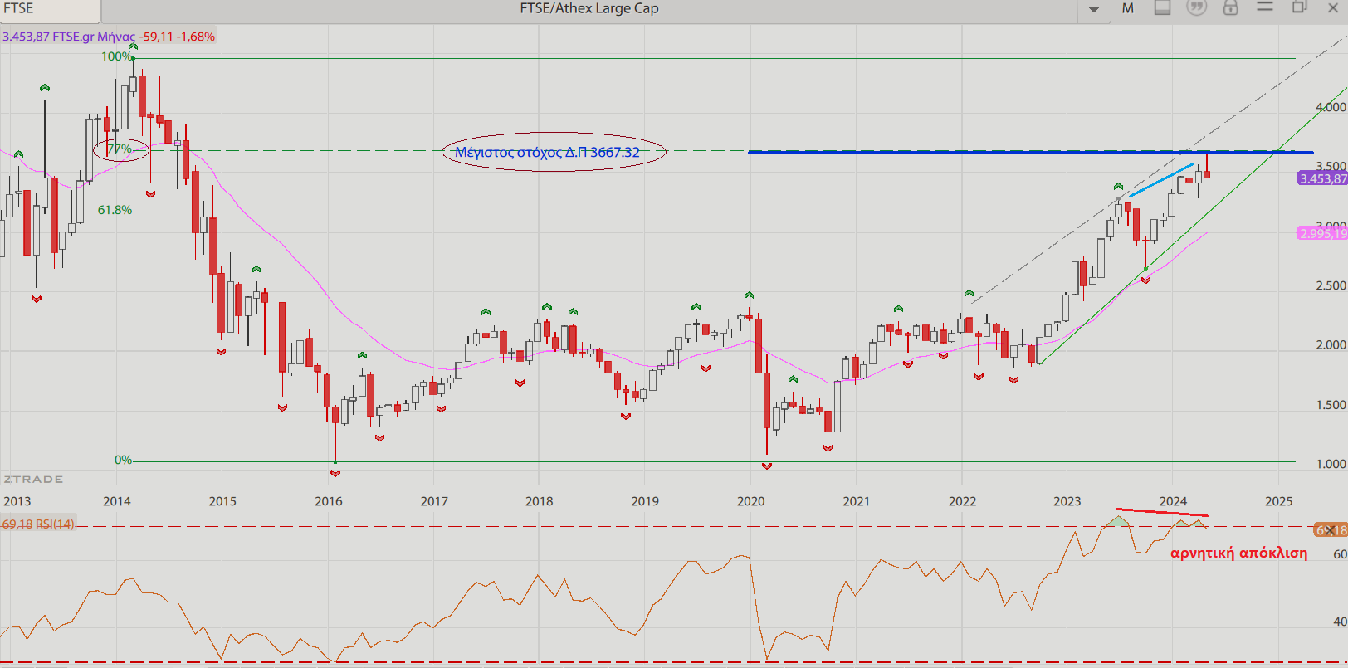
Task: Close the chart window
Action: point(1333,7)
